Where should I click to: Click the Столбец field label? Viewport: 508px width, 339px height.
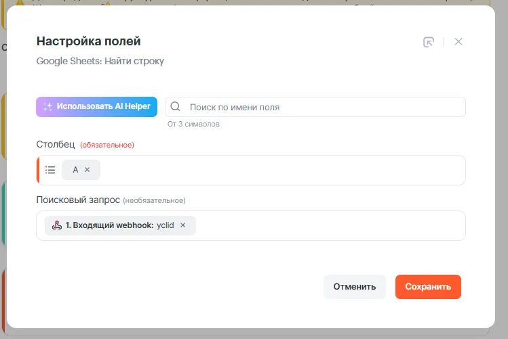point(56,144)
